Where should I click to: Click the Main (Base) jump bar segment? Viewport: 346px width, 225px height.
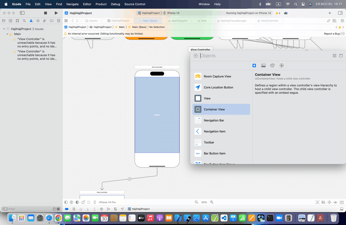coord(137,27)
